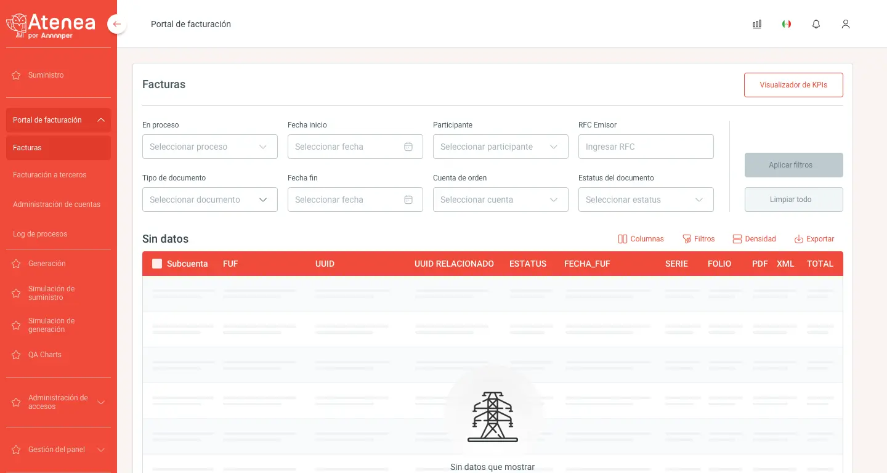Image resolution: width=887 pixels, height=473 pixels.
Task: Click the Fecha inicio calendar icon
Action: (408, 147)
